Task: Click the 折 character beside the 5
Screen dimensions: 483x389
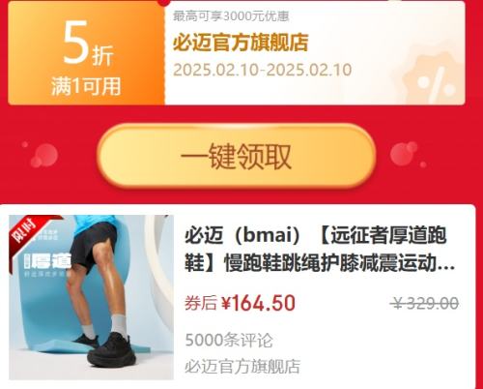Action: tap(102, 55)
